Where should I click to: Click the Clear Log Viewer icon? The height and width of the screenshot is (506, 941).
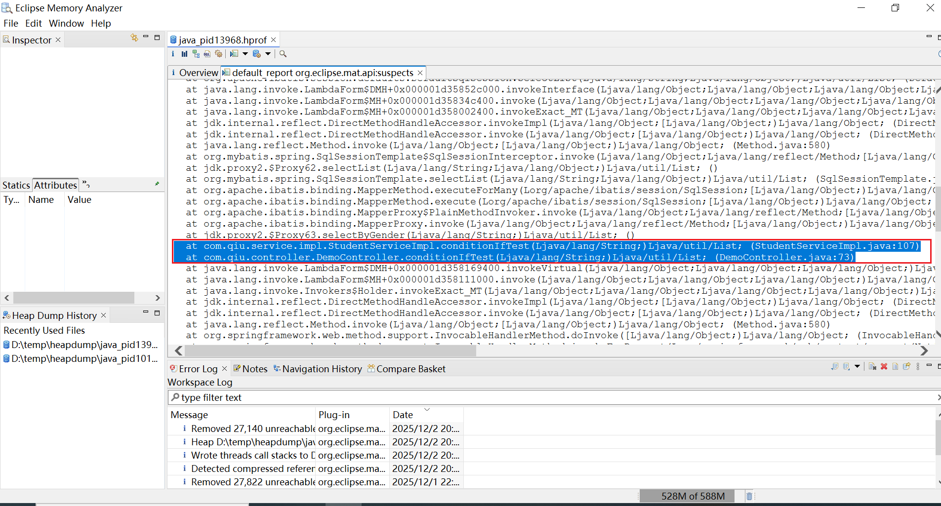[872, 366]
